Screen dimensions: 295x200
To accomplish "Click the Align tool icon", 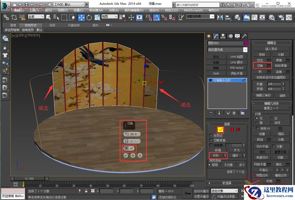I will point(228,17).
